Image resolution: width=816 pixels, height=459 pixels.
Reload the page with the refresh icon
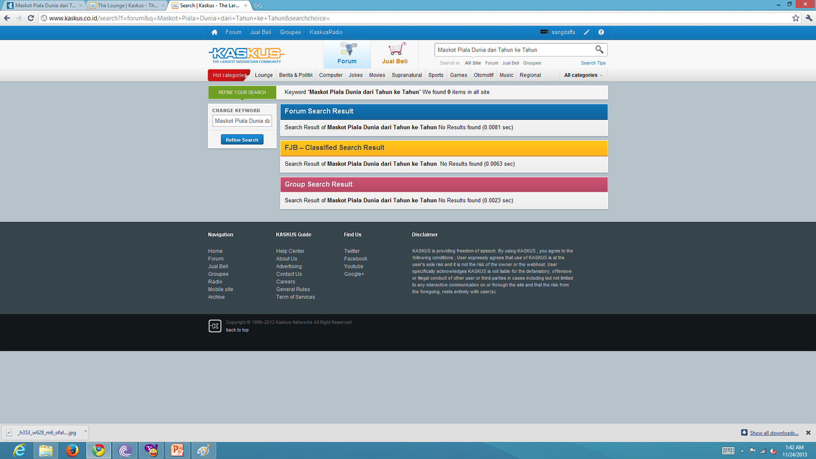[32, 18]
